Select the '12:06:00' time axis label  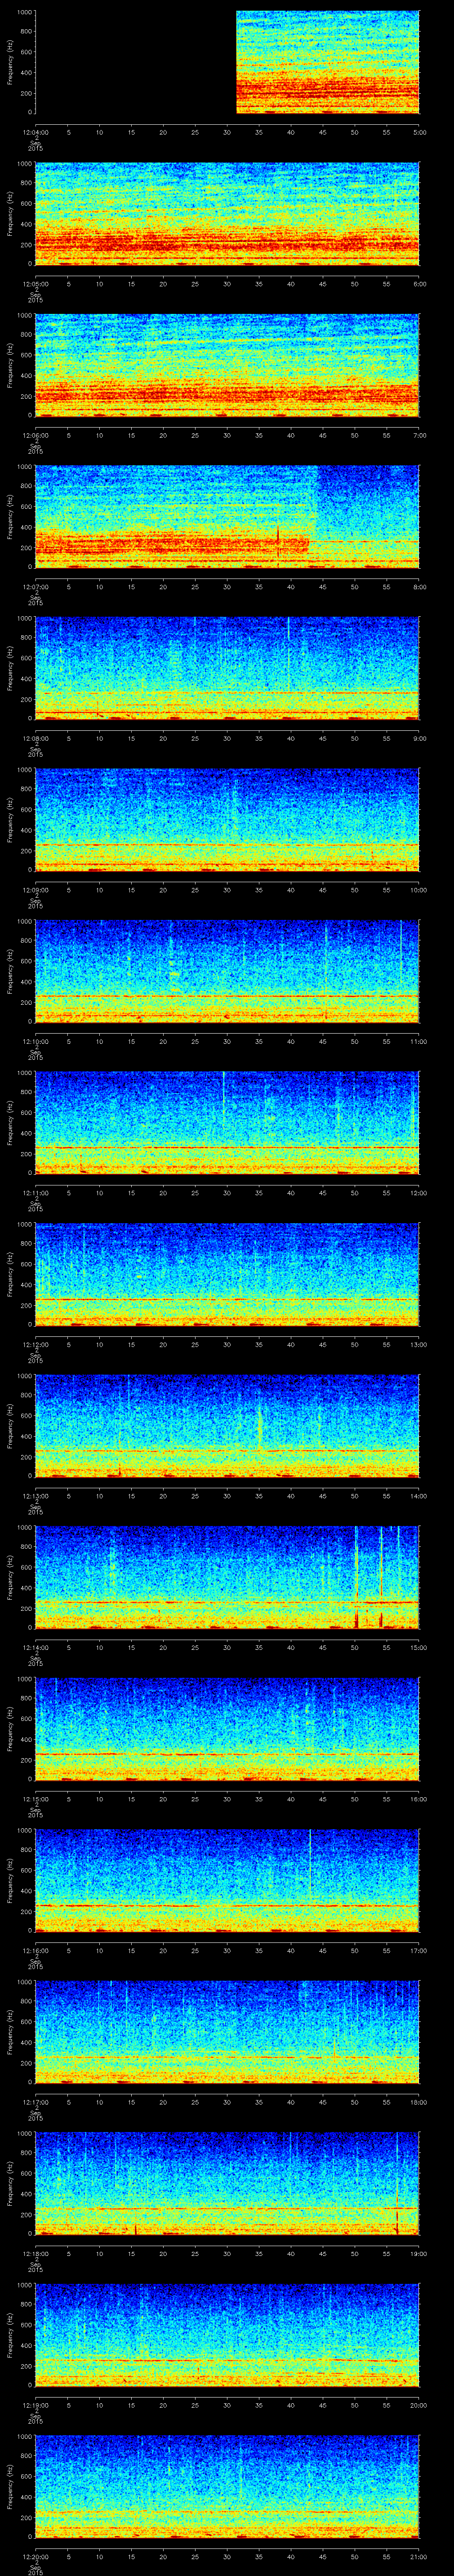[x=36, y=435]
